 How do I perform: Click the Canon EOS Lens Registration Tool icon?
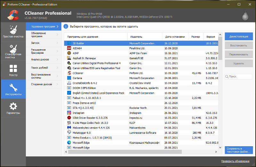(69, 68)
